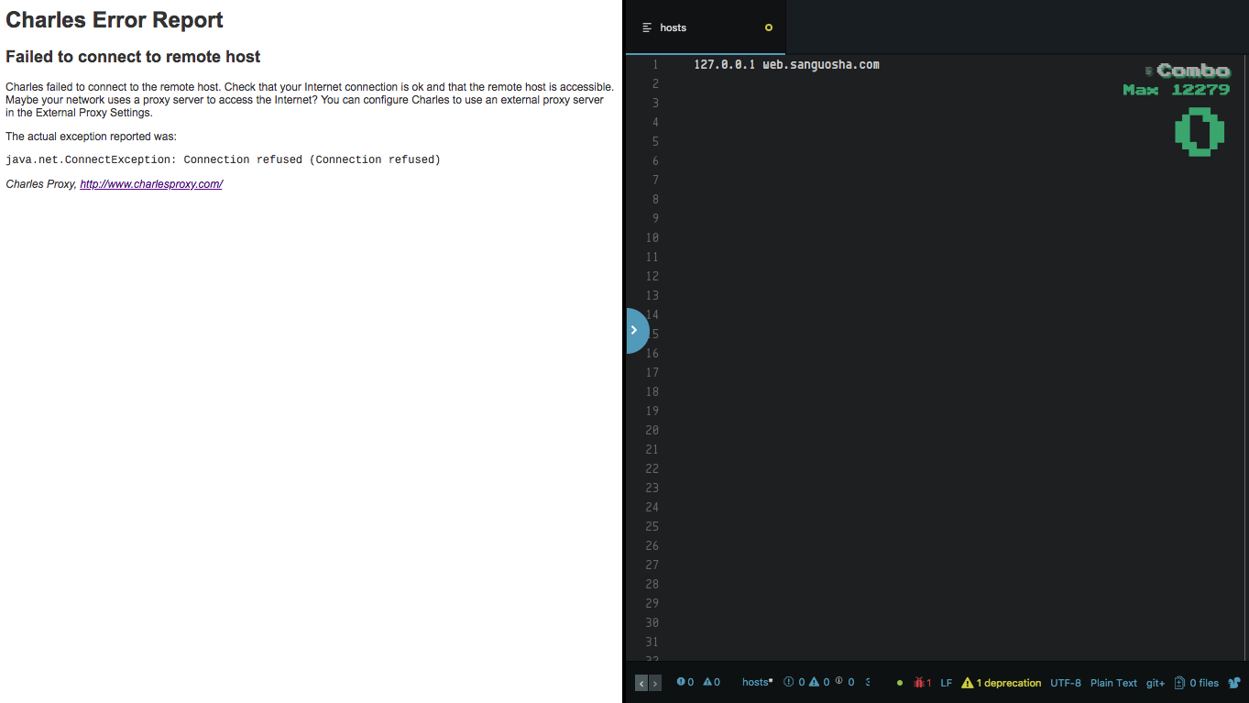The height and width of the screenshot is (703, 1249).
Task: Click the info circle count in linter status
Action: (x=847, y=681)
